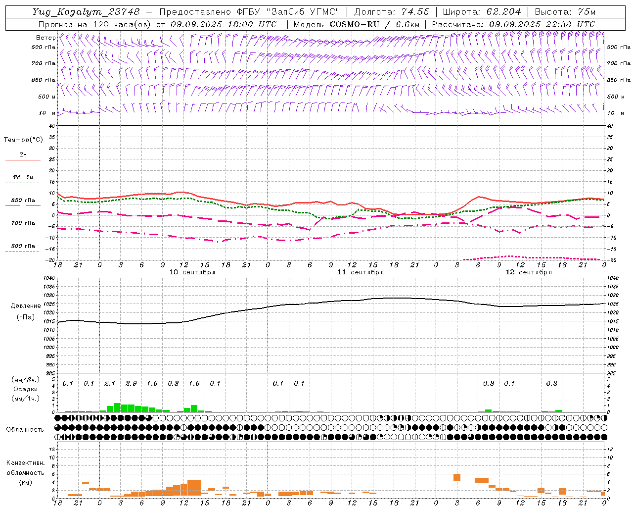Click the 'Высота: 75м' elevation text
Image resolution: width=633 pixels, height=507 pixels.
click(x=565, y=12)
